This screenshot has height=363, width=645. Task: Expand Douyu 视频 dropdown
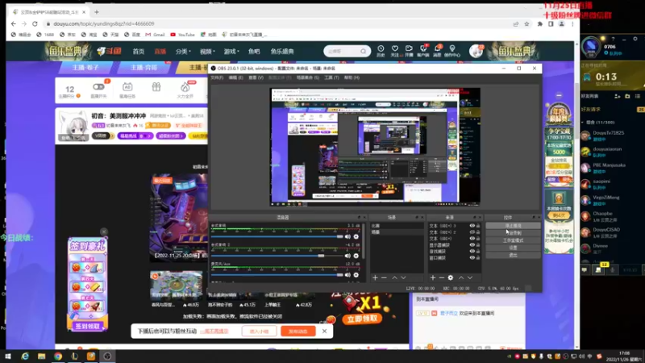[207, 52]
